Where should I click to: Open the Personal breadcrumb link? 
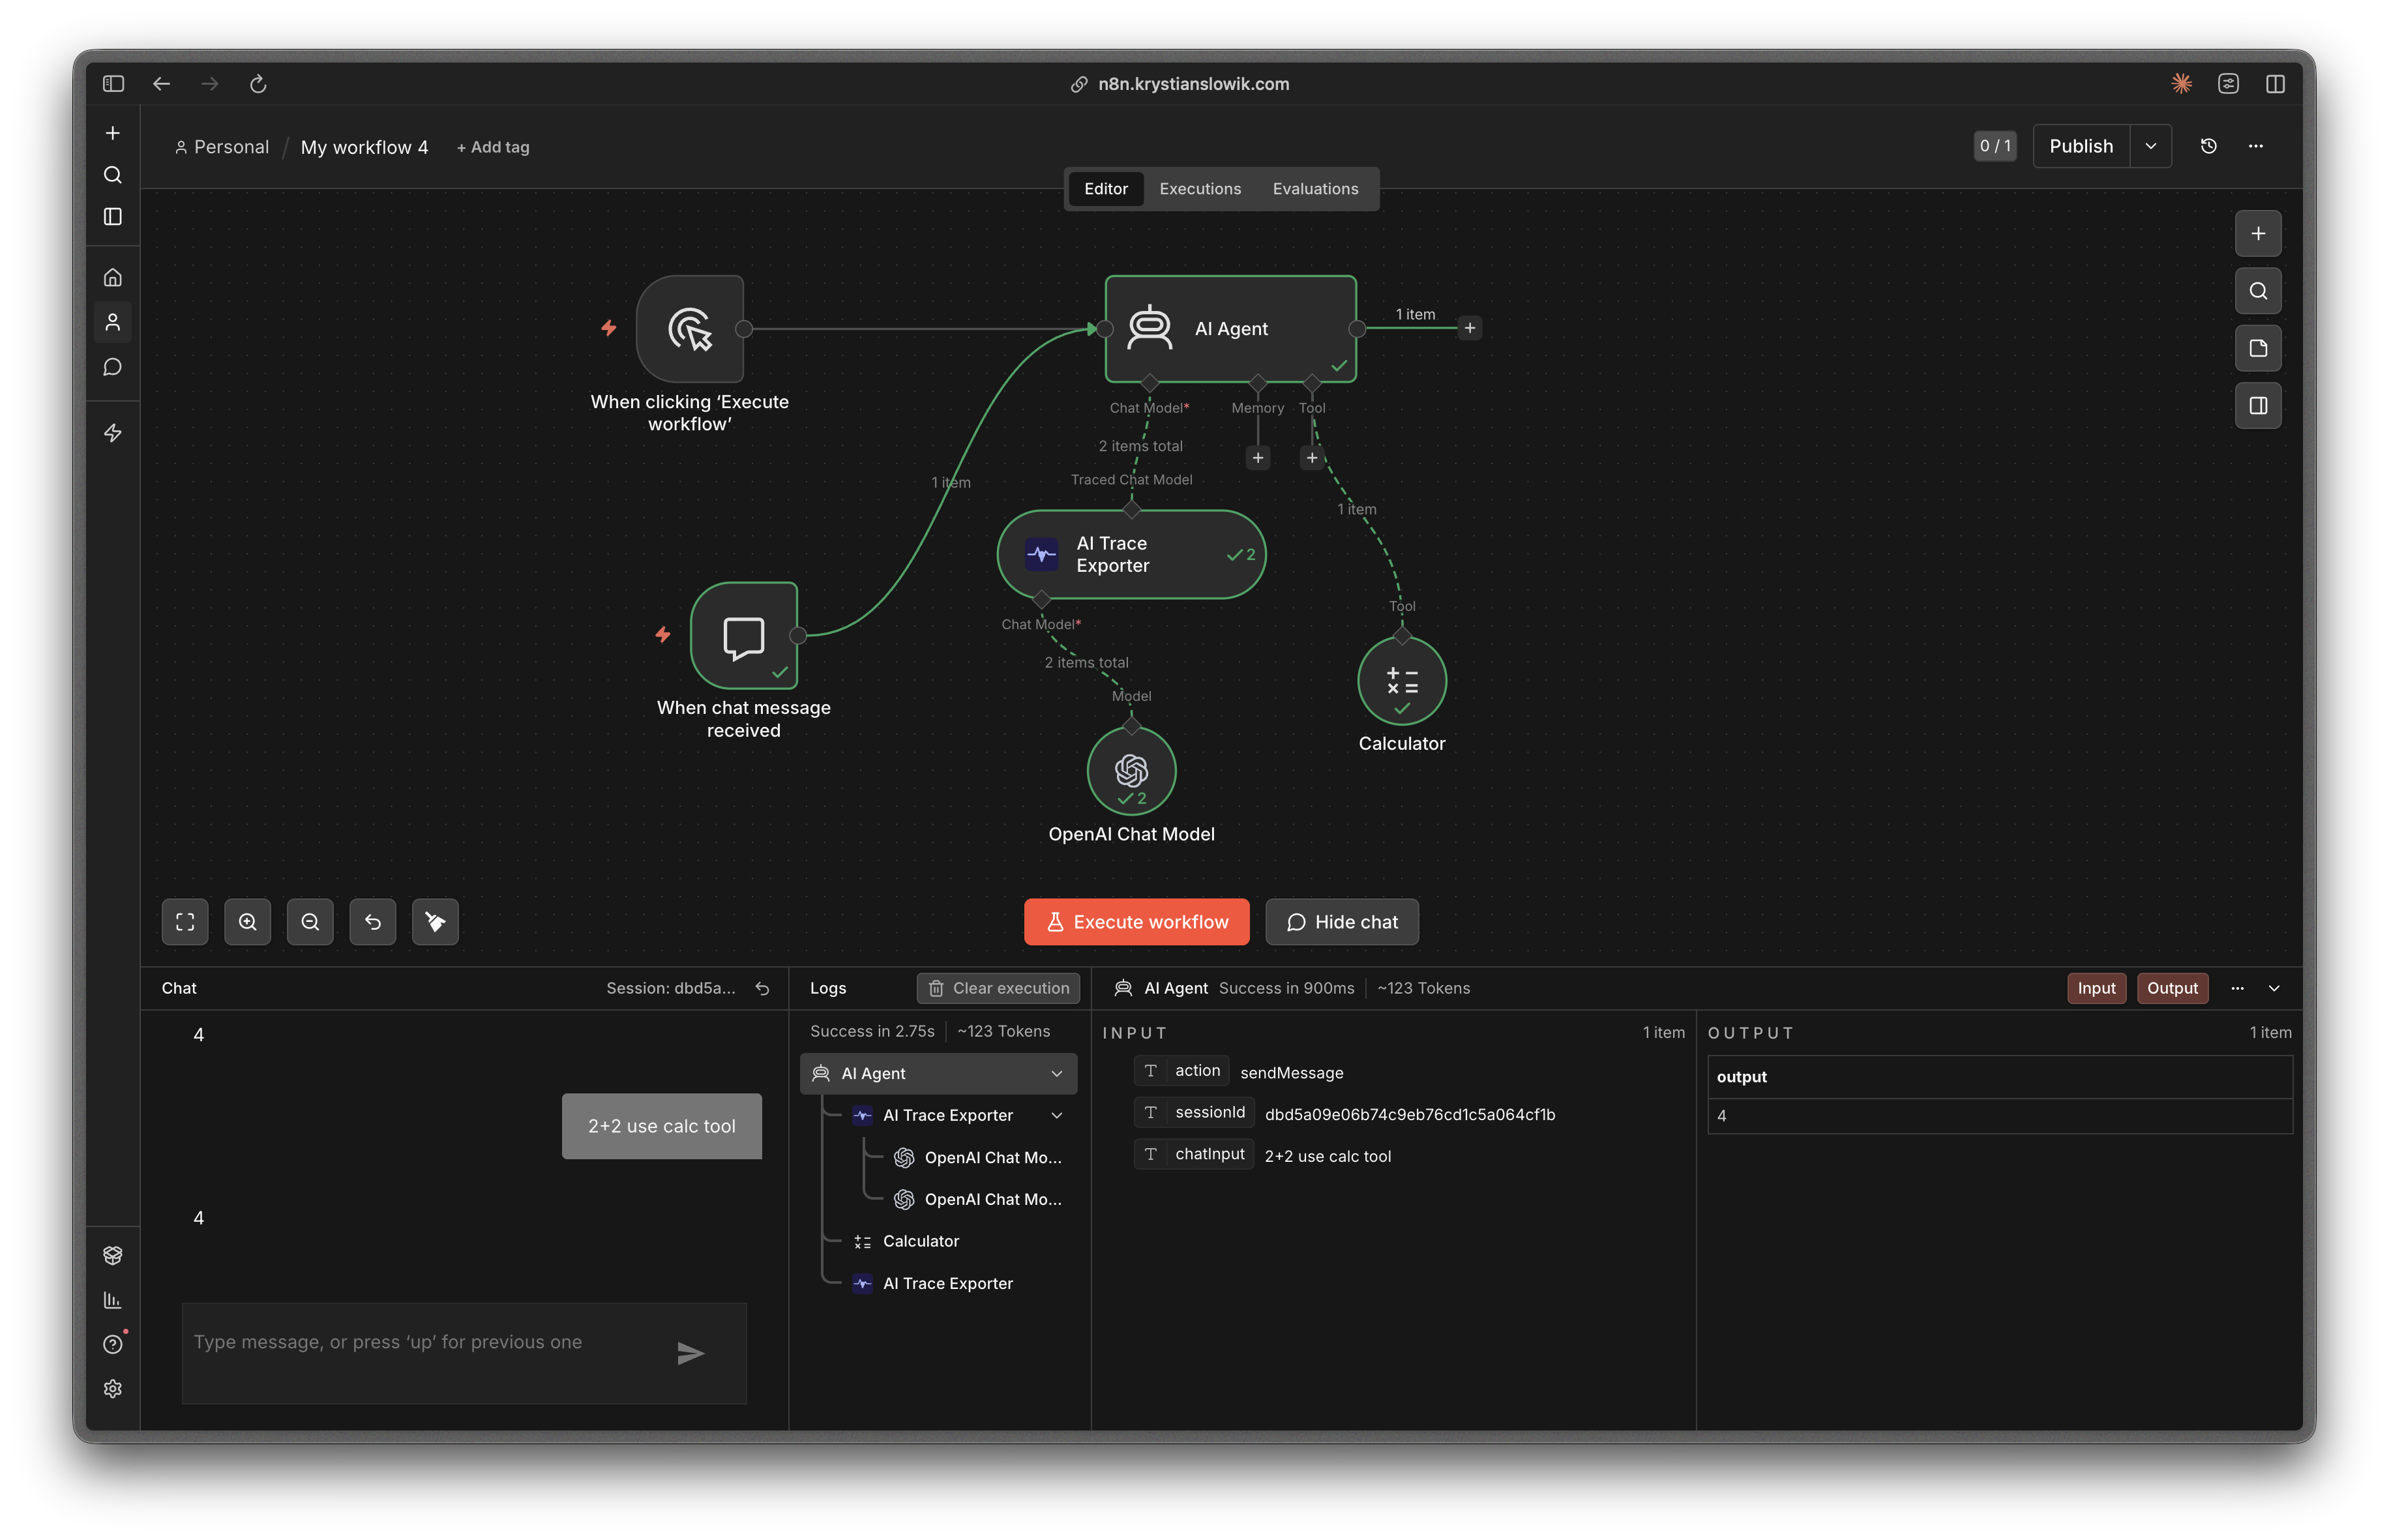coord(221,147)
